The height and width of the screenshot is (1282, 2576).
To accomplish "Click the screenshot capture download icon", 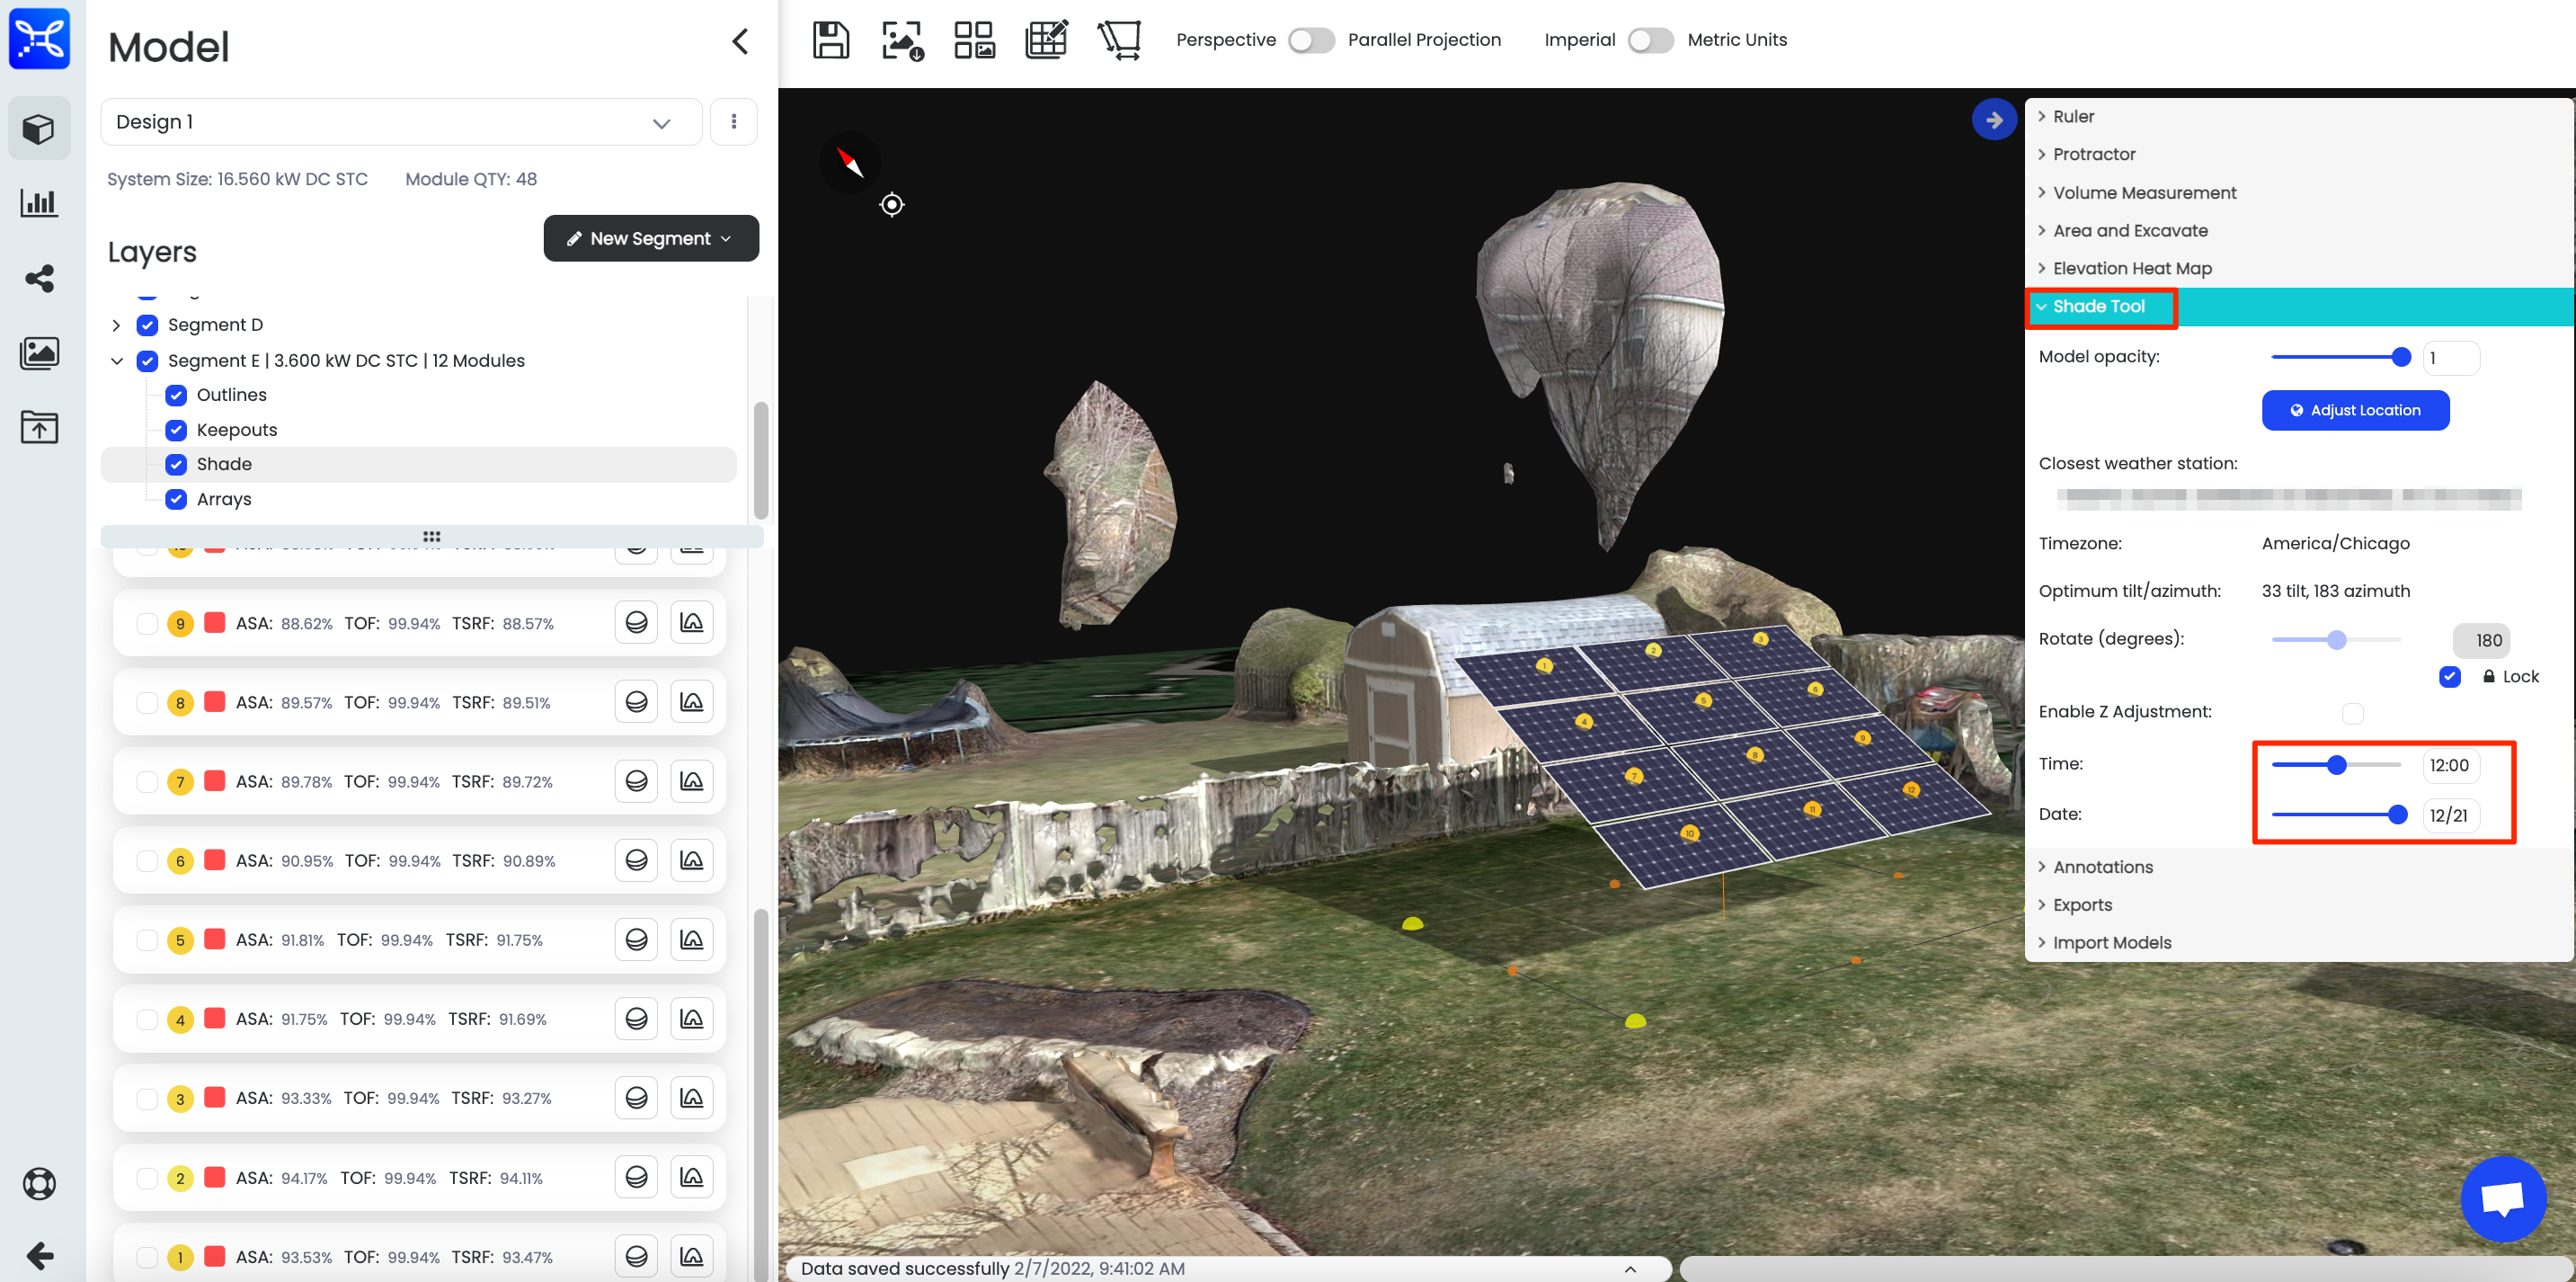I will point(902,40).
